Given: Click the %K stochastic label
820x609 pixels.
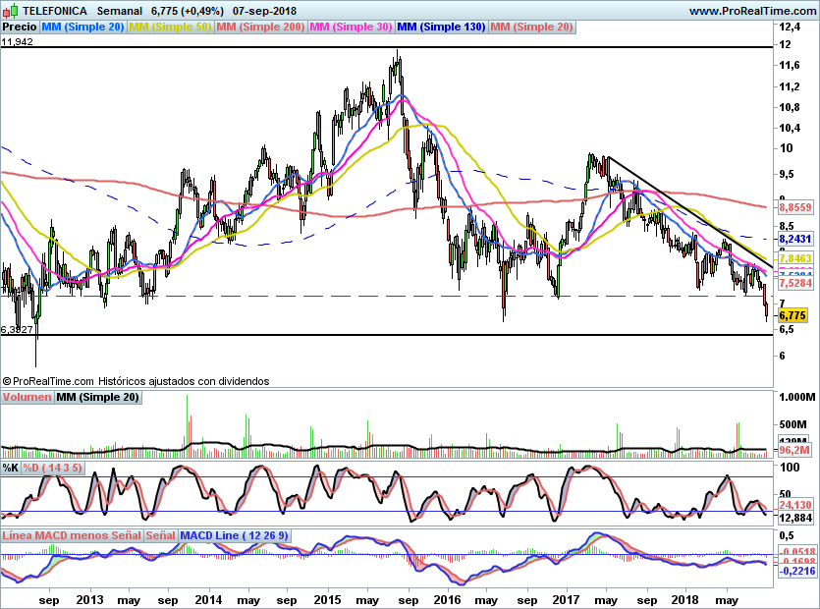Looking at the screenshot, I should pyautogui.click(x=10, y=468).
